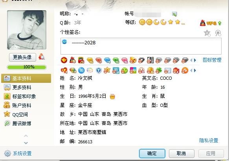
Task: Click the blue diamond icon in the badge row
Action: click(x=107, y=60)
